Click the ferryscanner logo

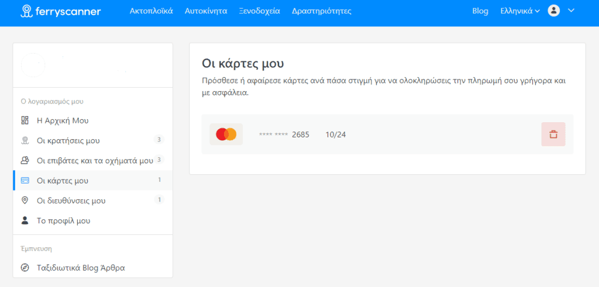[61, 11]
